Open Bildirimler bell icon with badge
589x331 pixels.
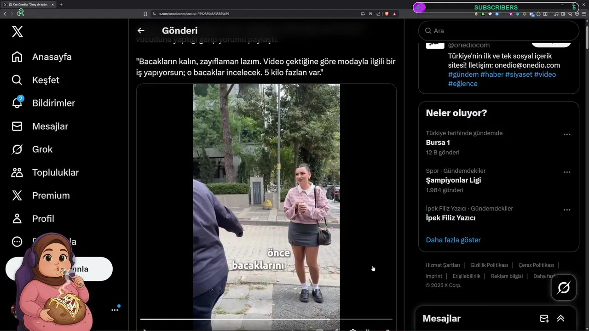click(x=17, y=102)
